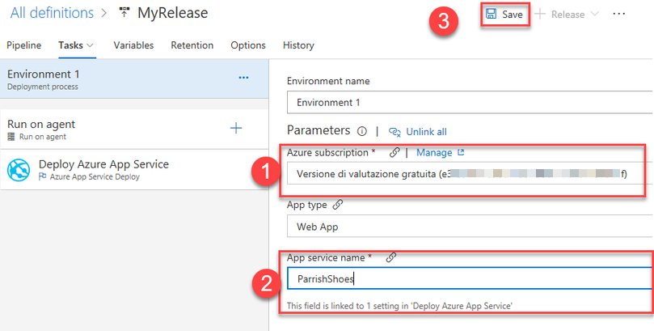Click the plus icon on Run on agent

tap(236, 128)
